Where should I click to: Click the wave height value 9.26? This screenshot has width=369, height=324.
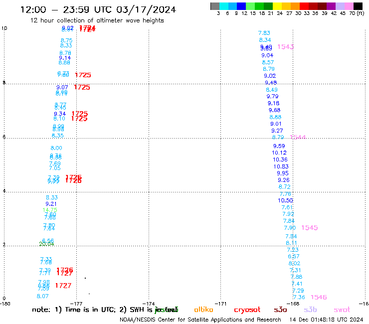(284, 180)
